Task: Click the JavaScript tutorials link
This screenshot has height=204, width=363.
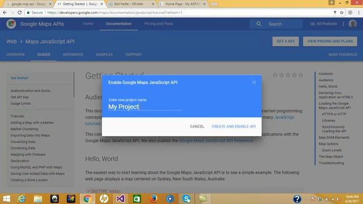Action: pyautogui.click(x=284, y=117)
